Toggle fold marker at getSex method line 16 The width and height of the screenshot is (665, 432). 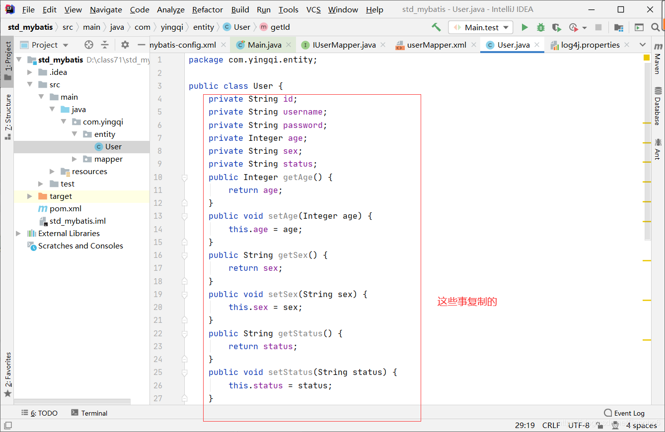click(184, 255)
